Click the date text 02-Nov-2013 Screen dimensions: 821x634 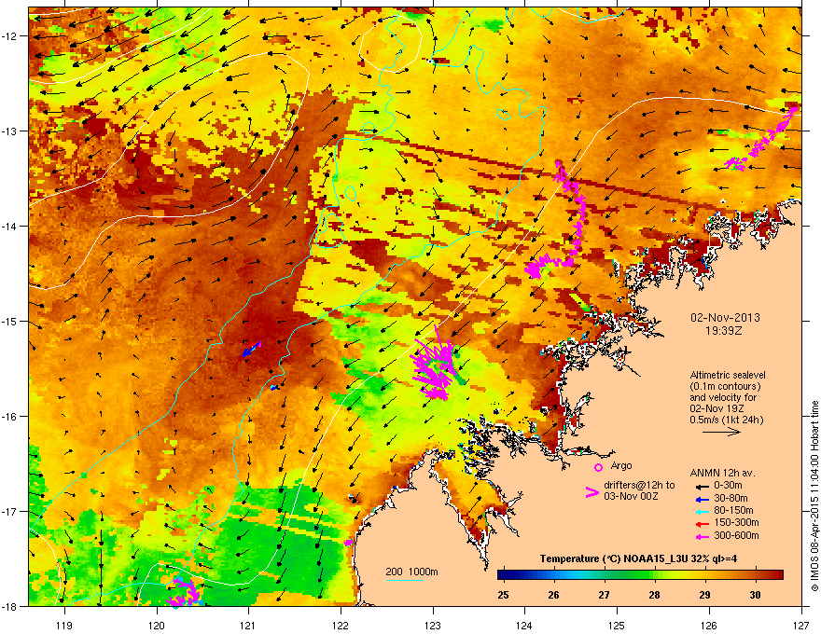click(x=725, y=318)
